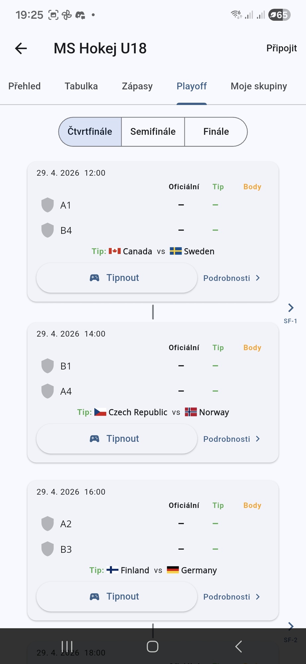The height and width of the screenshot is (664, 306).
Task: Go to SF-1 via the chevron arrow
Action: (291, 308)
